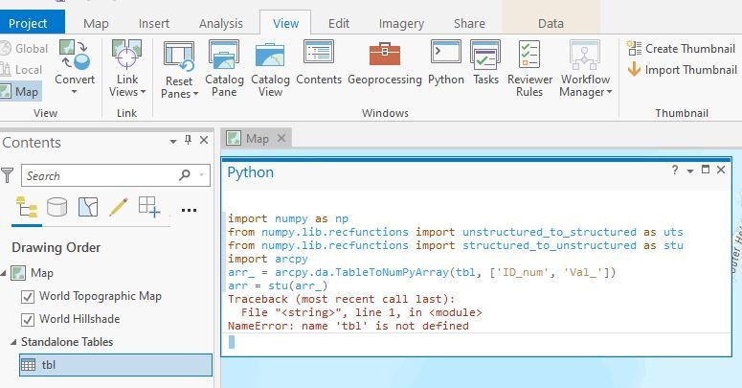Image resolution: width=742 pixels, height=388 pixels.
Task: Click List By Data Source icon
Action: pos(56,206)
